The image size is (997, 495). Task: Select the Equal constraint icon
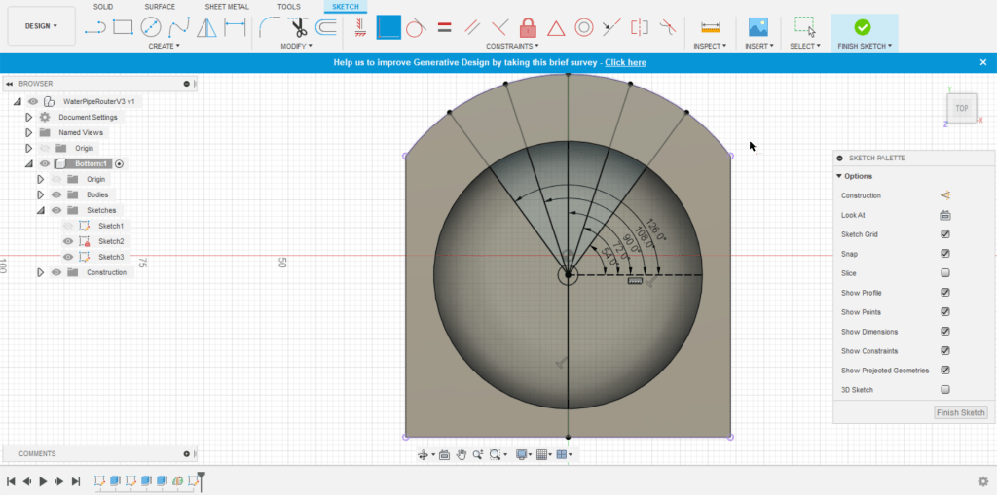(x=444, y=27)
